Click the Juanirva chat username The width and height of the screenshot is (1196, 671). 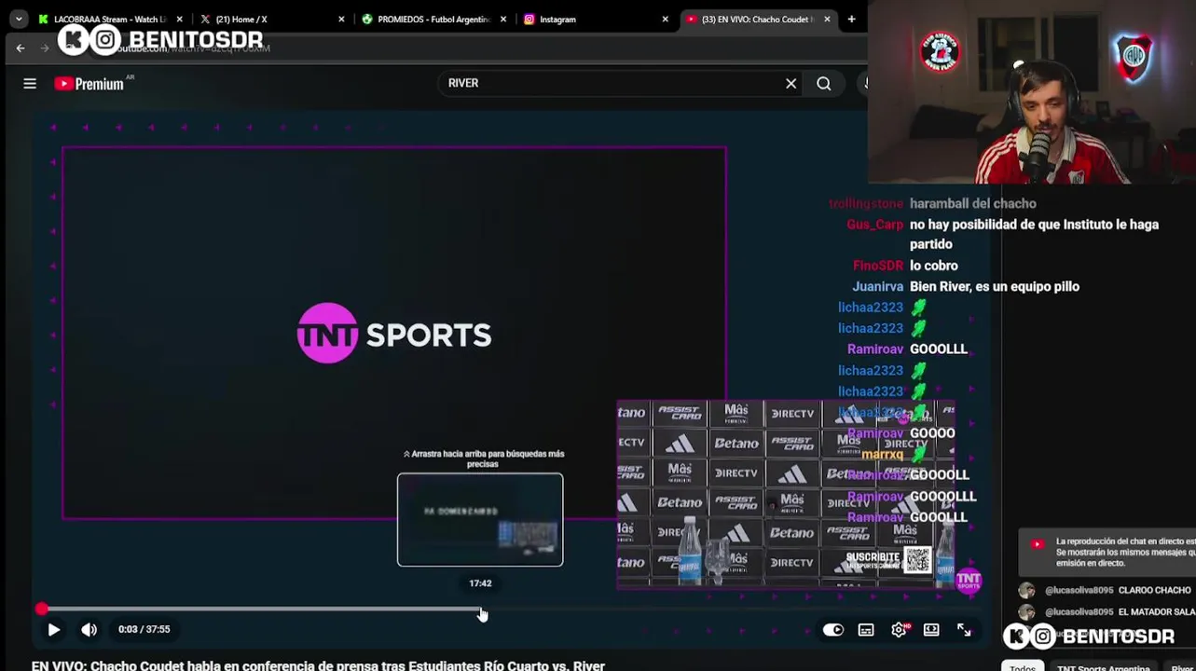click(x=877, y=287)
